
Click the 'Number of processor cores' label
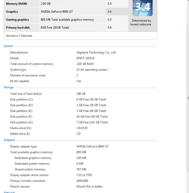point(28,75)
